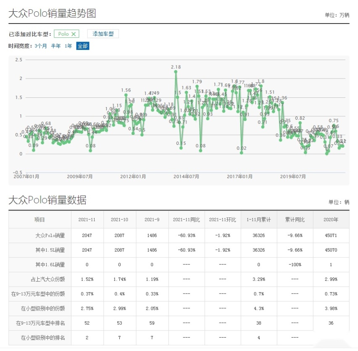Click the 其中1.6L销量 row label
This screenshot has height=351, width=358.
click(x=50, y=265)
